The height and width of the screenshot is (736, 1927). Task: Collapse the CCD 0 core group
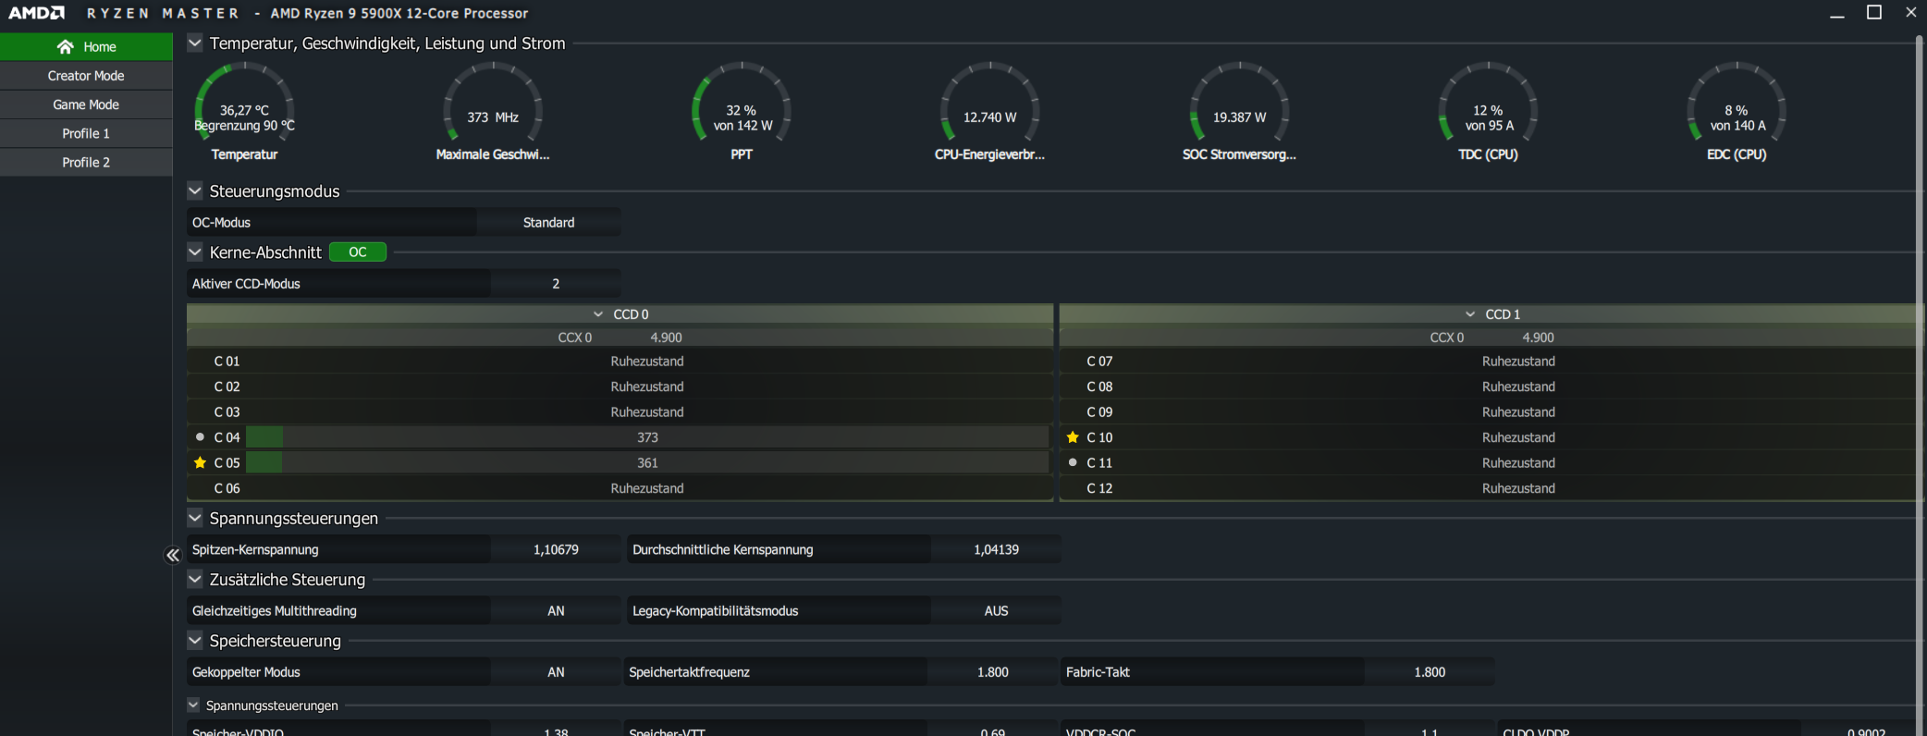click(598, 314)
